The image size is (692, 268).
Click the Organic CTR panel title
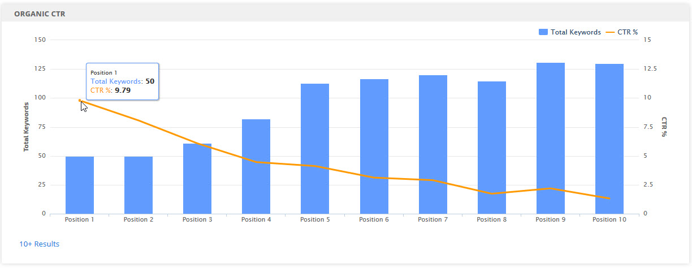click(40, 14)
